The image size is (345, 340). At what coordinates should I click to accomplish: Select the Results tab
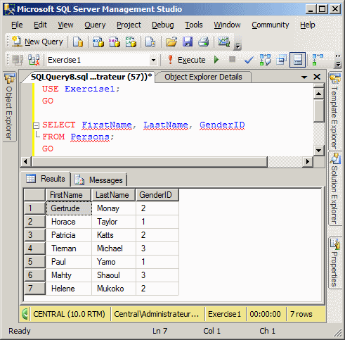coord(46,179)
